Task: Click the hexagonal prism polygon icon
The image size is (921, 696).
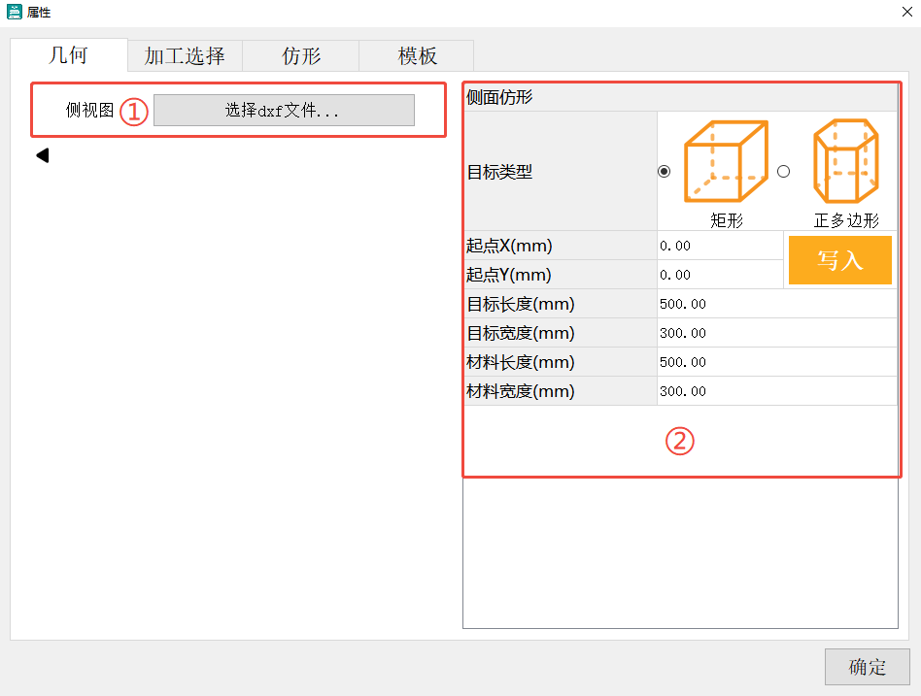Action: coord(845,161)
